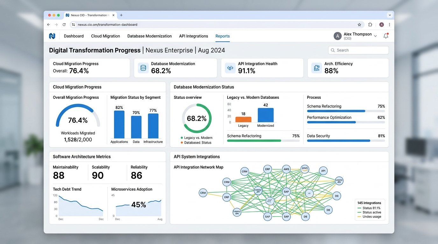Click the magnifier icon in the Search box
Screen dimensions: 438x244
333,50
